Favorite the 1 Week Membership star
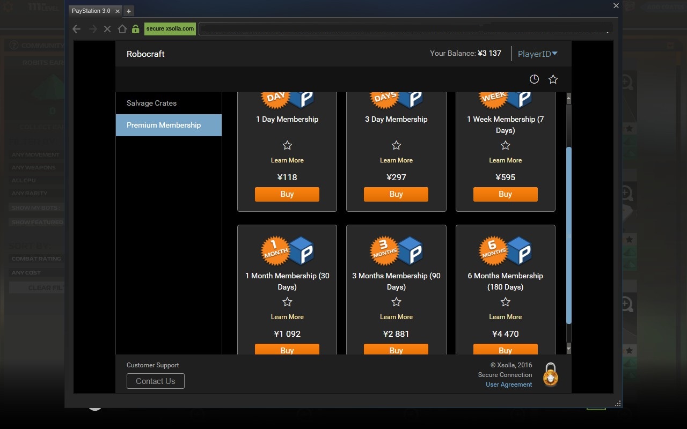 coord(506,145)
